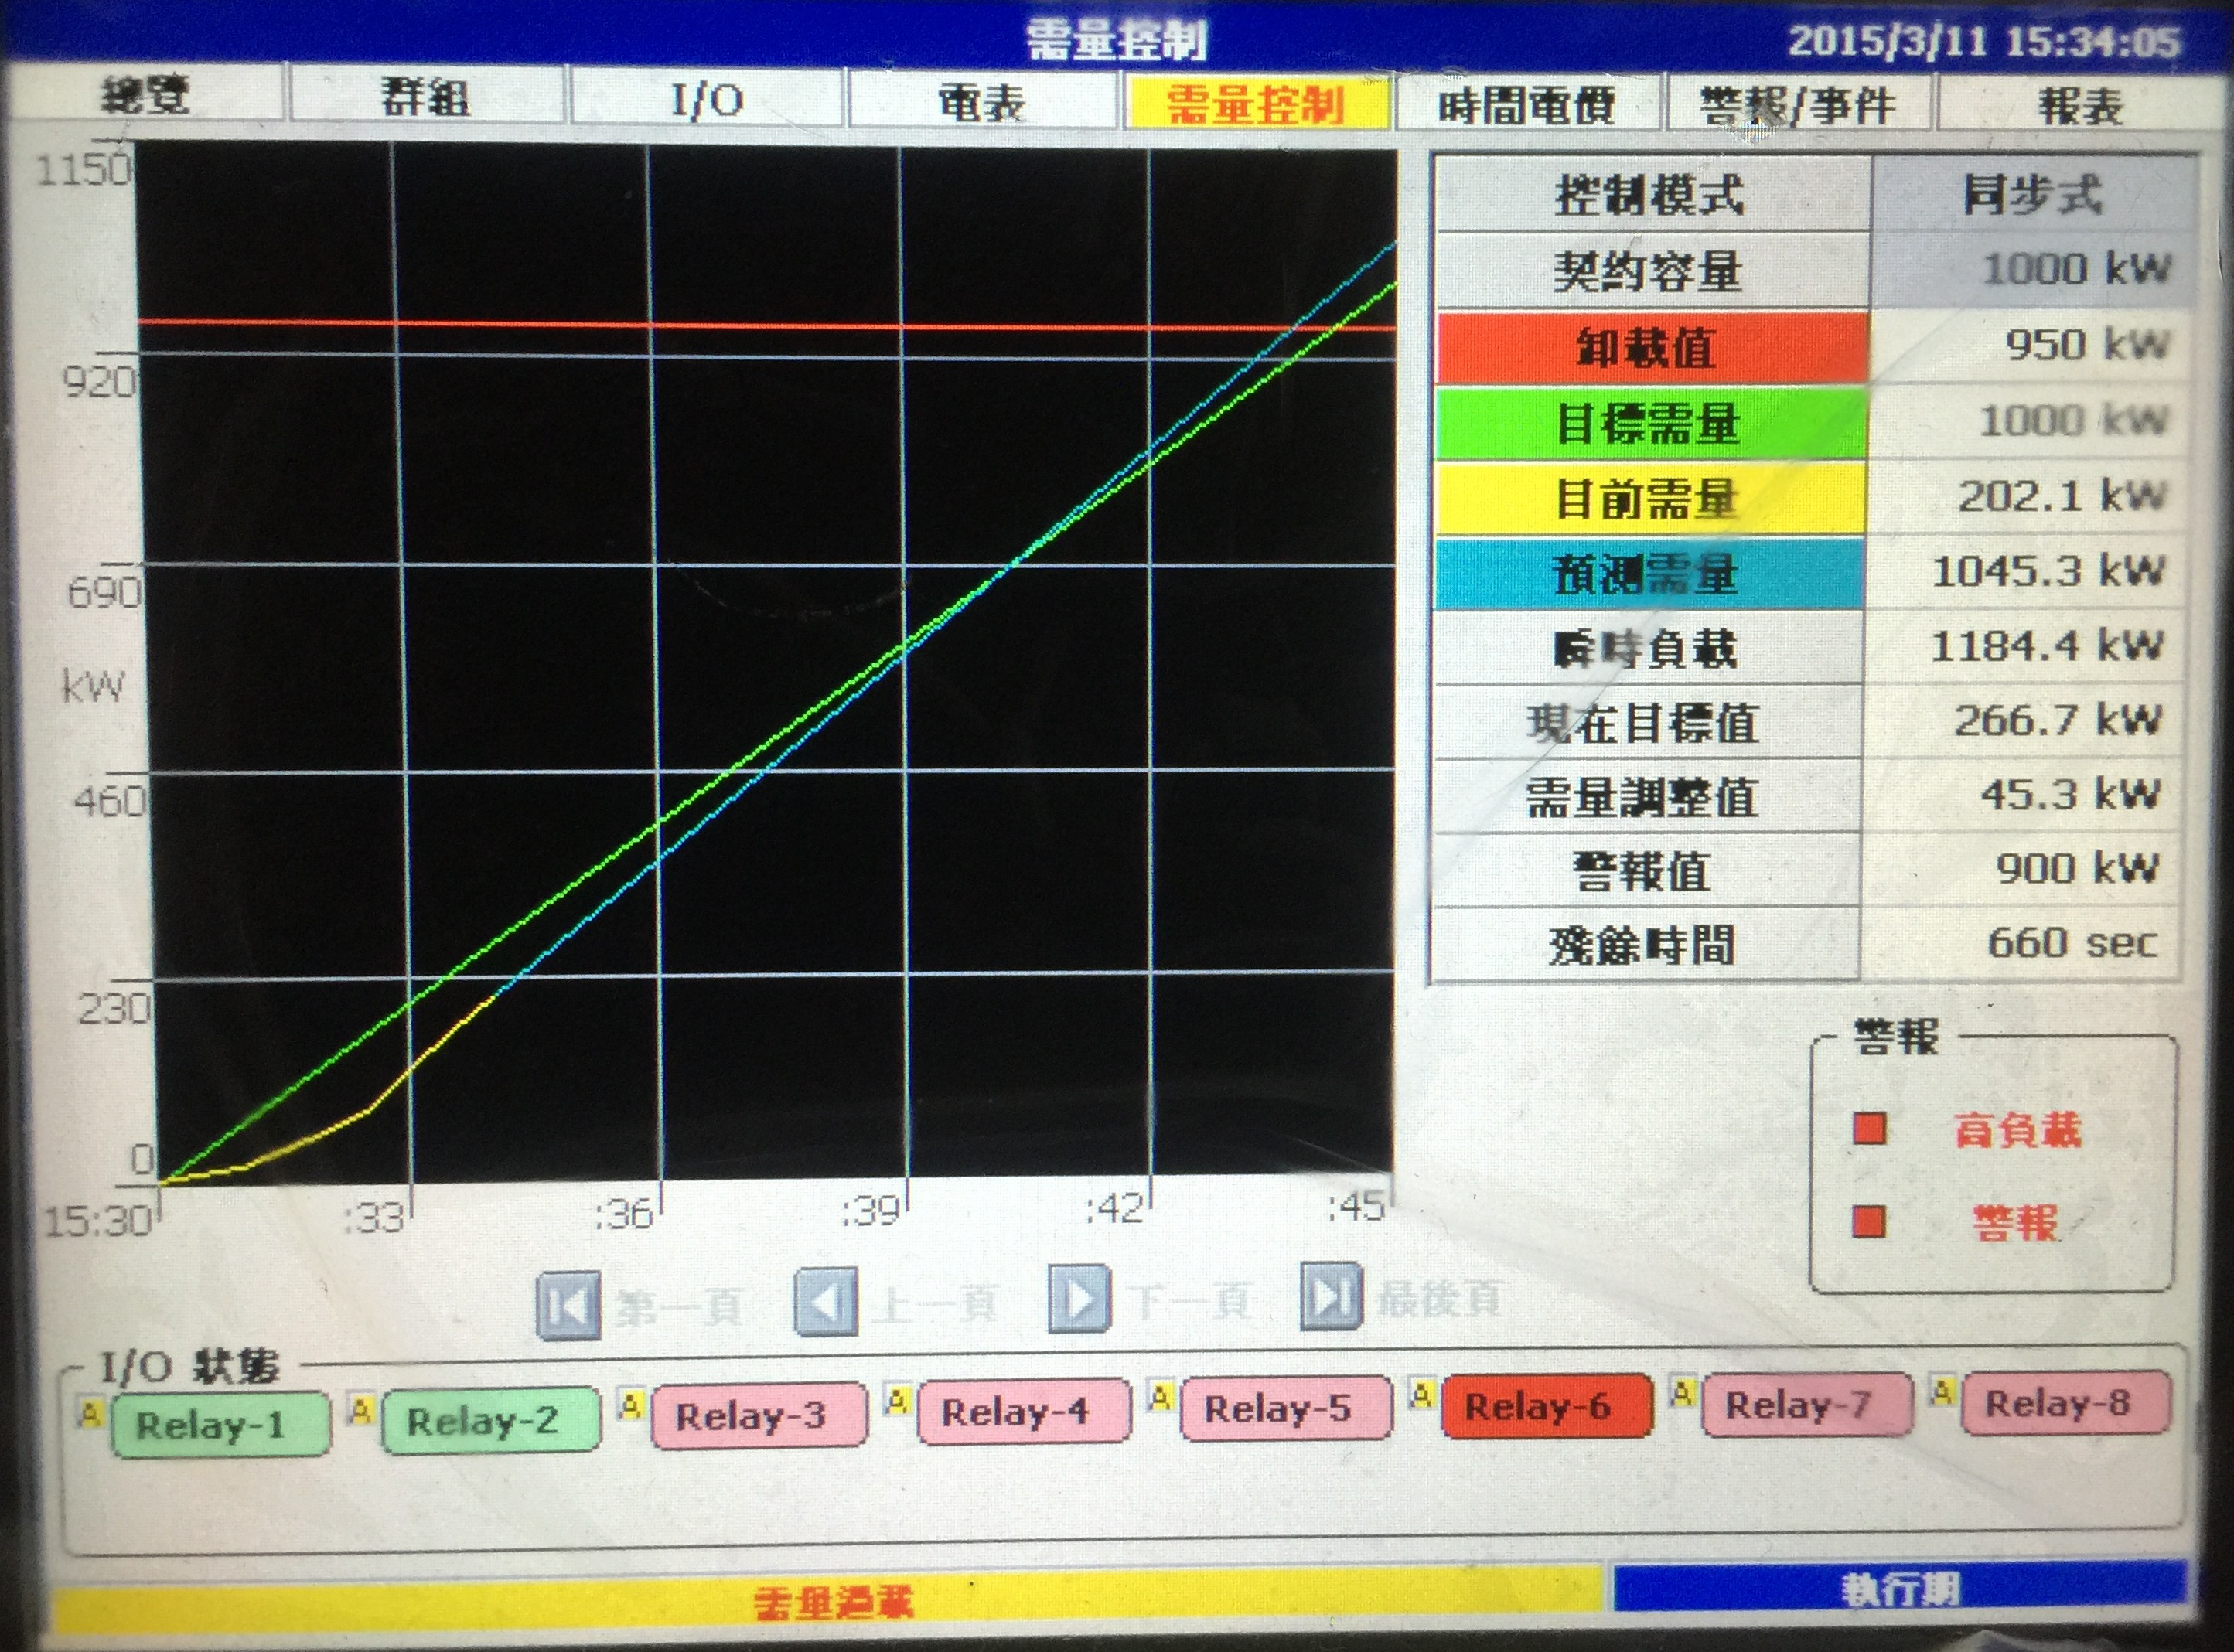The height and width of the screenshot is (1652, 2234).
Task: Select the red 卸載值 legend cell
Action: [x=1652, y=347]
